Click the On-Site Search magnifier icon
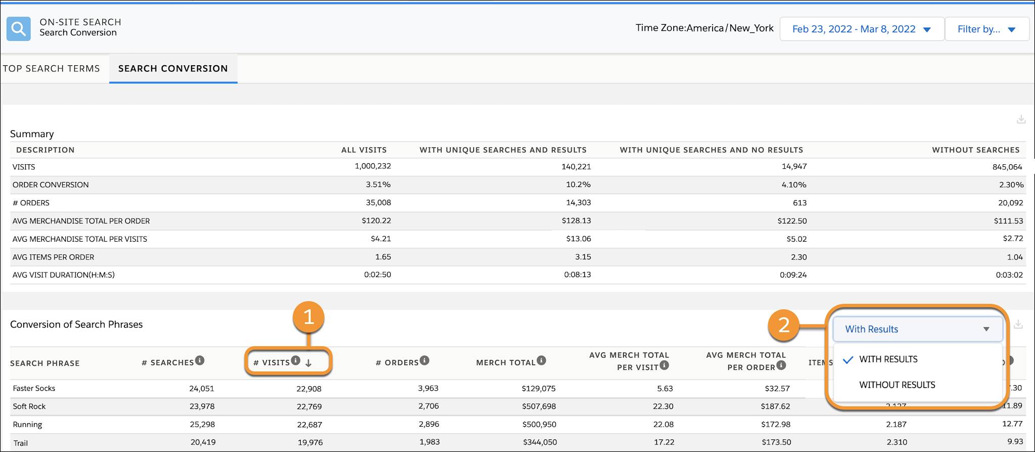1035x452 pixels. (x=19, y=28)
